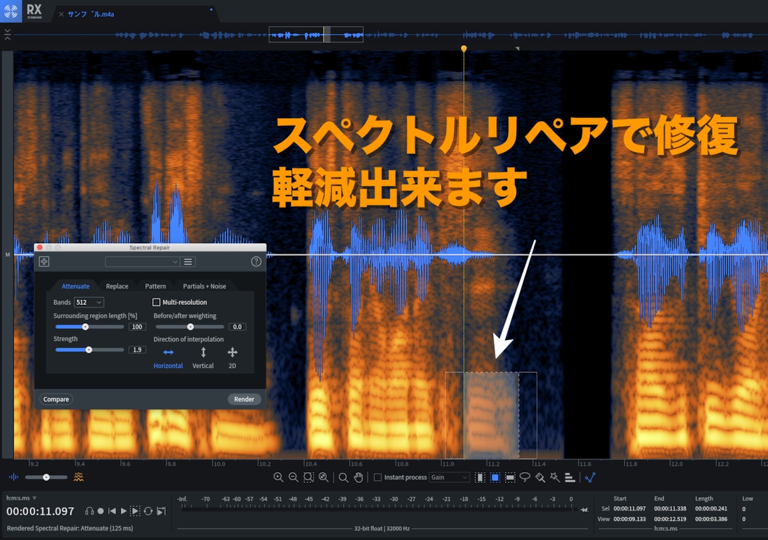Adjust the Before/after weighting slider
The height and width of the screenshot is (540, 768).
190,327
